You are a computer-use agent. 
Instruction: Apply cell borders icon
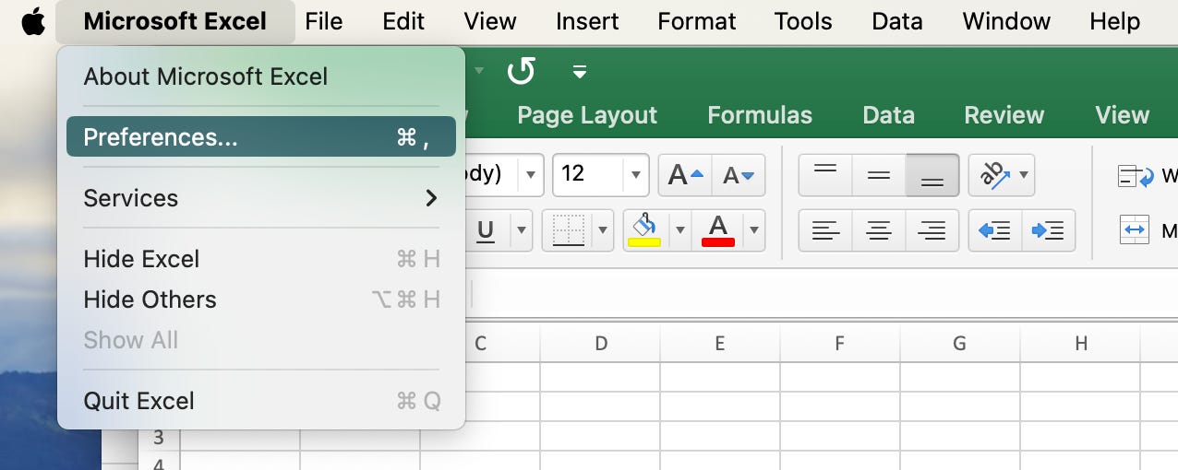pyautogui.click(x=568, y=230)
